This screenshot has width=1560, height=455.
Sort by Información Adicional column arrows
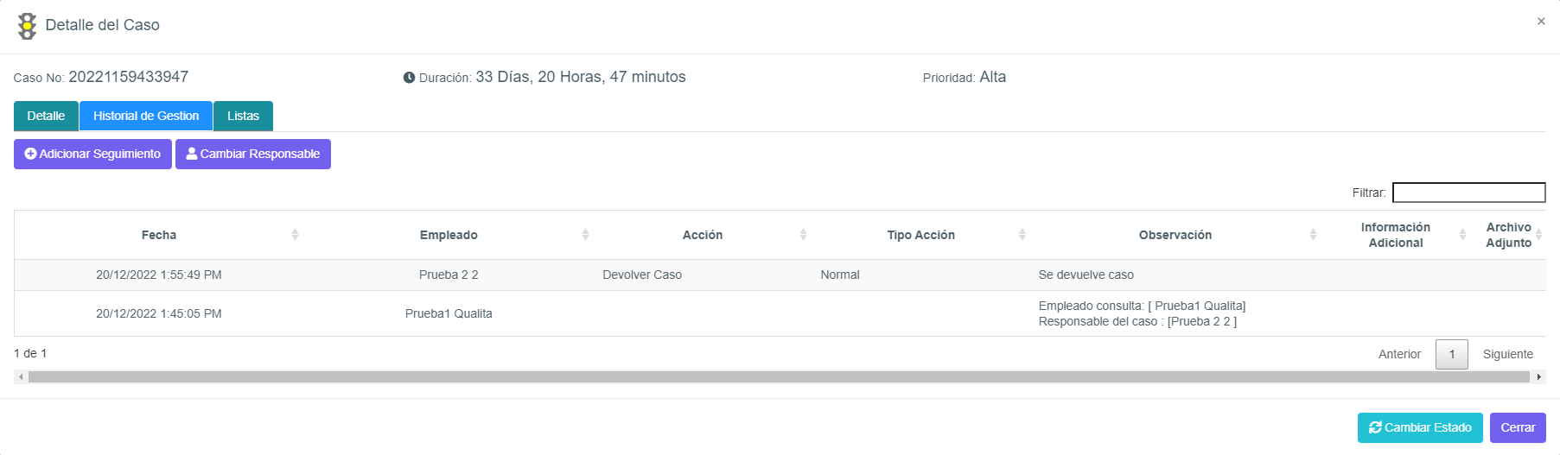1462,235
